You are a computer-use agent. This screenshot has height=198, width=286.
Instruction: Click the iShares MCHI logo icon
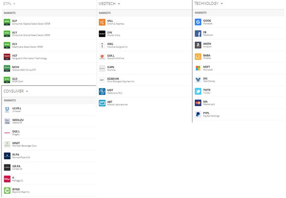(x=7, y=68)
